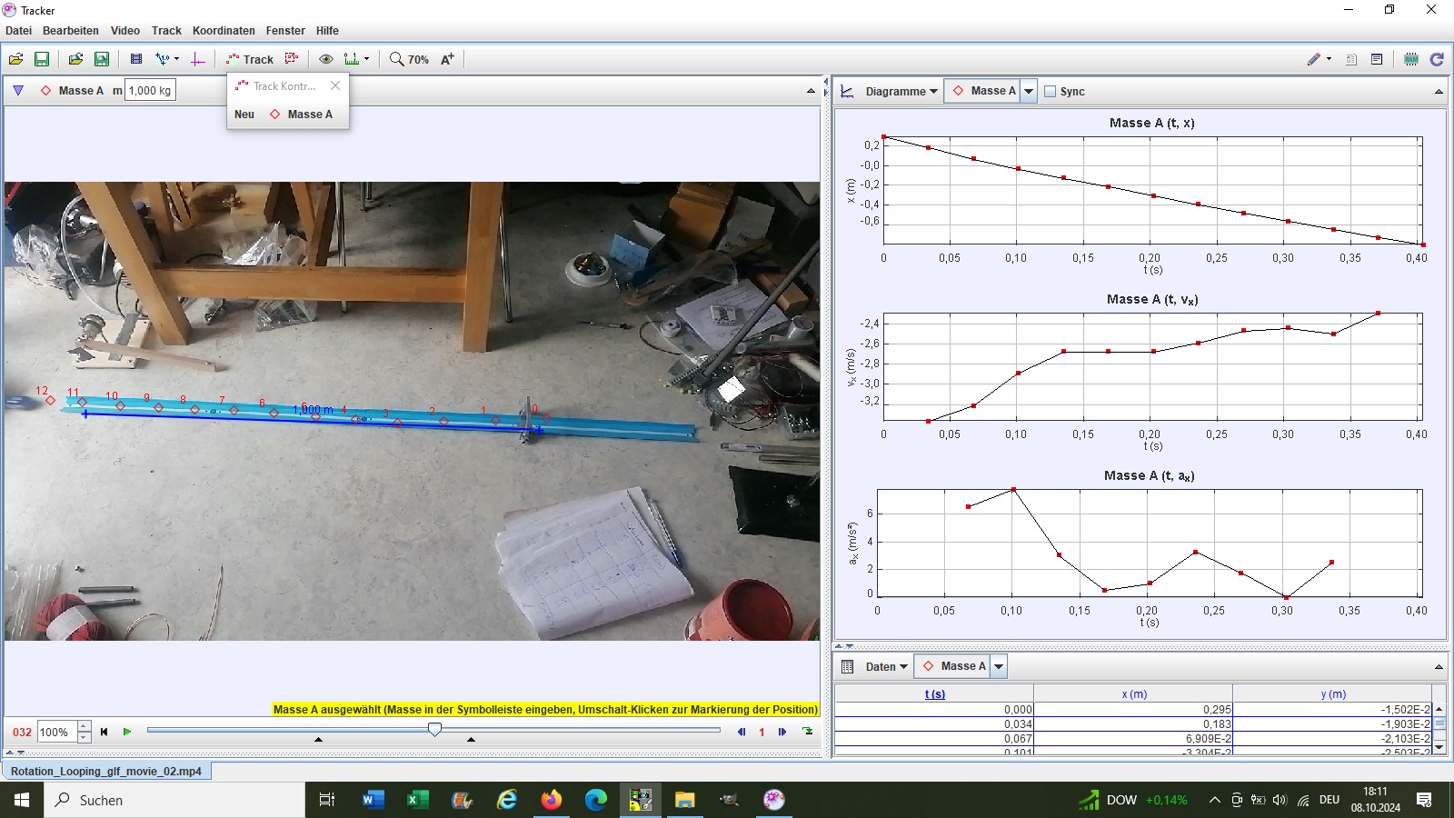Click the video frame slider handle
Viewport: 1454px width, 818px height.
435,730
